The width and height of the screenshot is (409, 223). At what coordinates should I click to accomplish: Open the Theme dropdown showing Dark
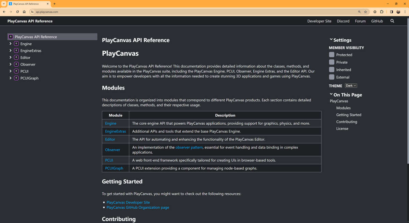[351, 86]
